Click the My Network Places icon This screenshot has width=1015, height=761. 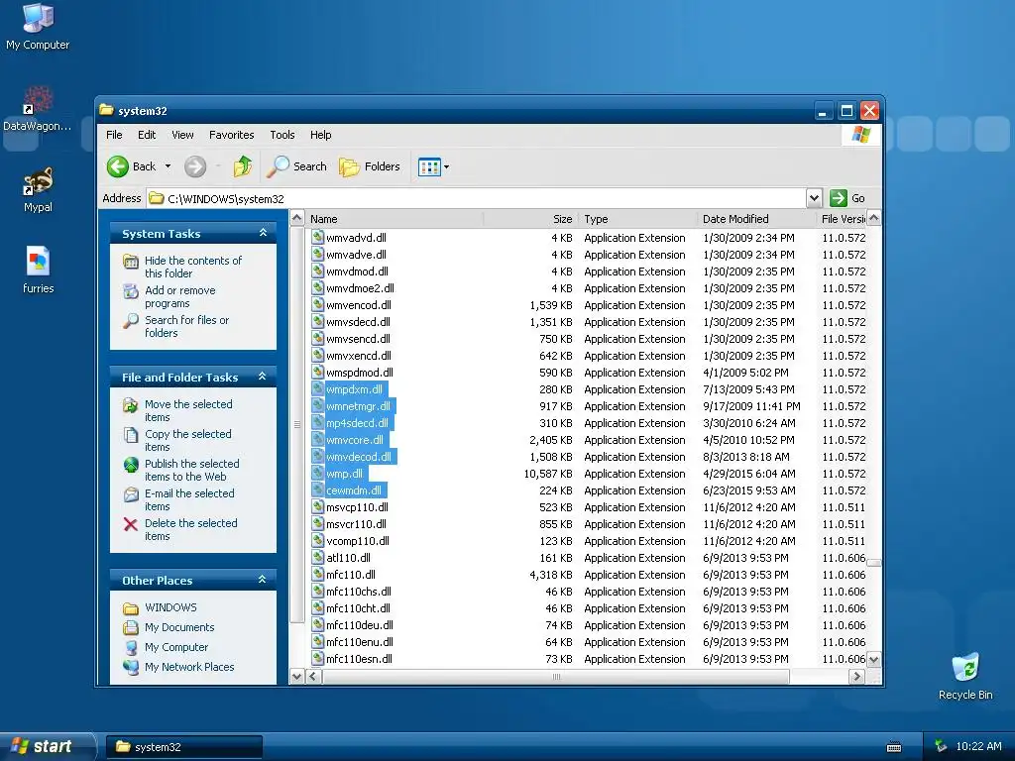(x=131, y=667)
